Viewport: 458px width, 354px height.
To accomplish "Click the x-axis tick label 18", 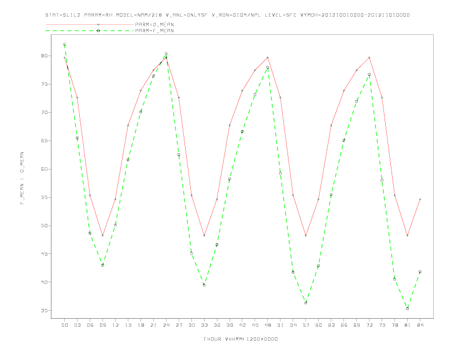I will pos(141,325).
